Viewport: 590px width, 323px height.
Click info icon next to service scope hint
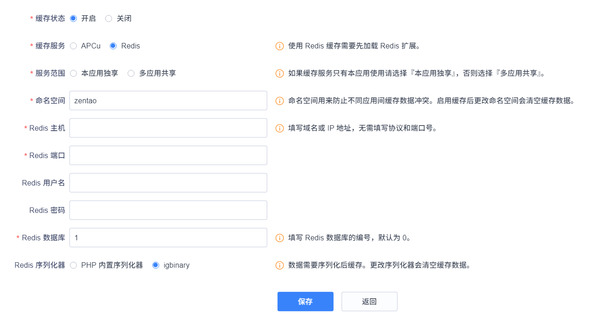click(279, 74)
